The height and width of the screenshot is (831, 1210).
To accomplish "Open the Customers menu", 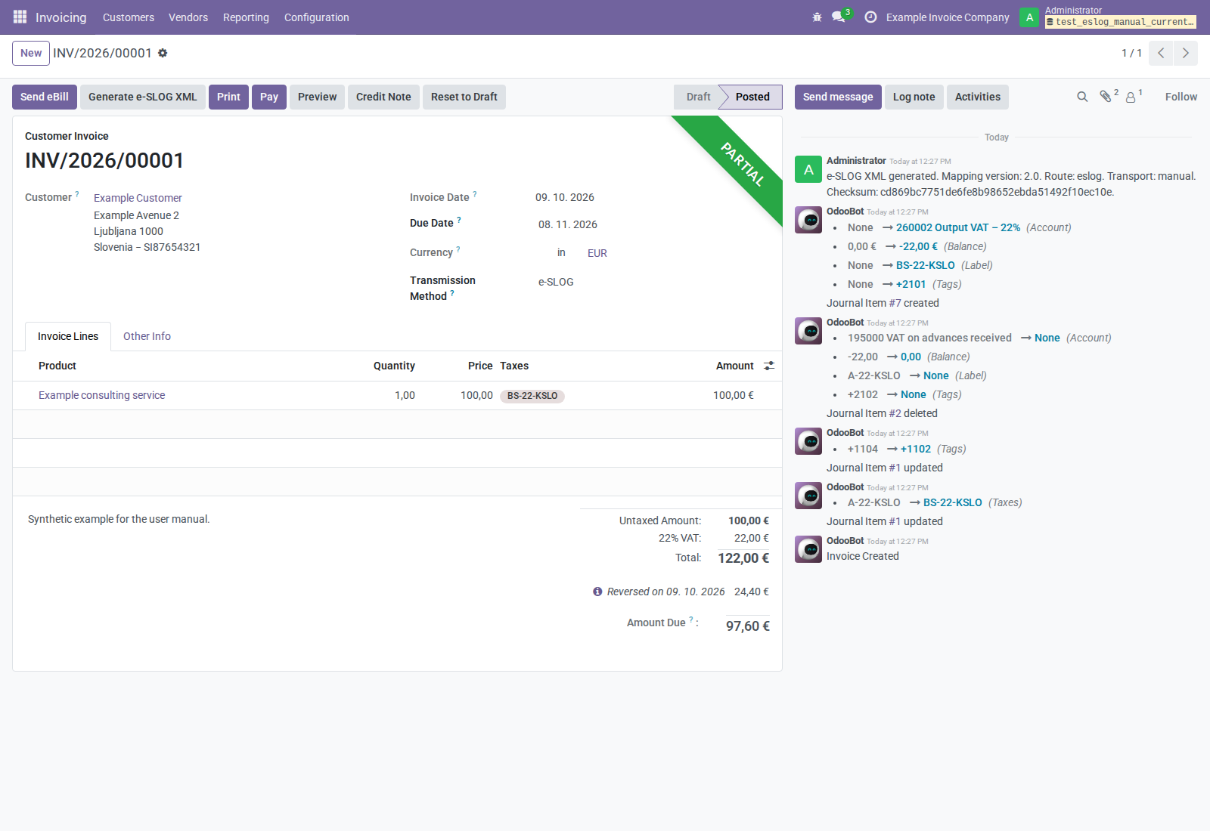I will (129, 17).
